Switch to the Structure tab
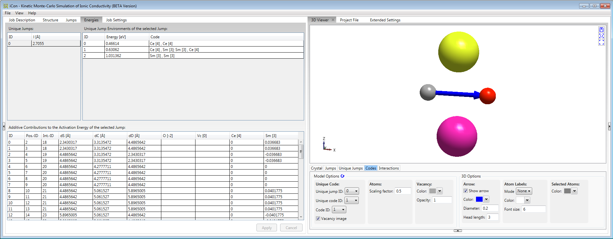The width and height of the screenshot is (613, 239). click(50, 20)
